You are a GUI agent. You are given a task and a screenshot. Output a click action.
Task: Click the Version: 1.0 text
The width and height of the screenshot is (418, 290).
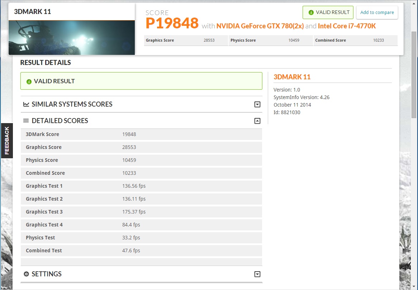click(287, 90)
